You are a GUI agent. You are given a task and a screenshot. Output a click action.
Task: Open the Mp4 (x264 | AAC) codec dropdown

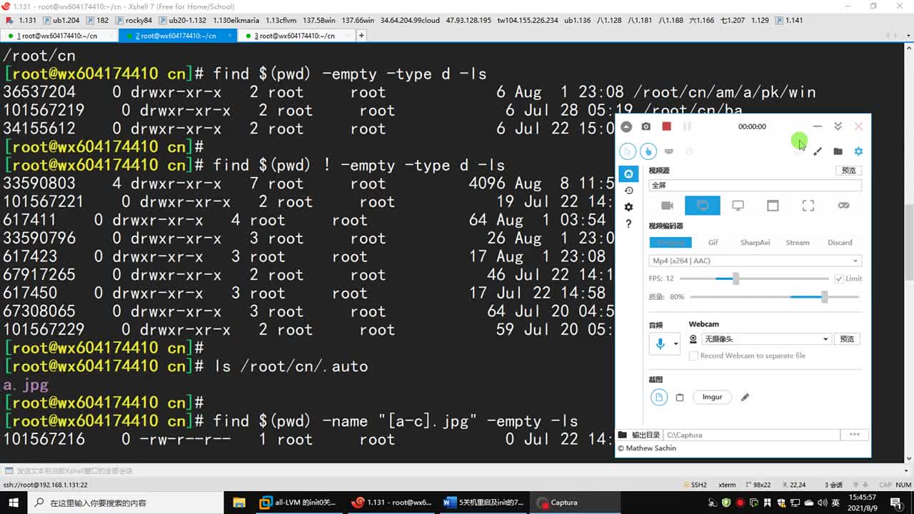pos(755,261)
